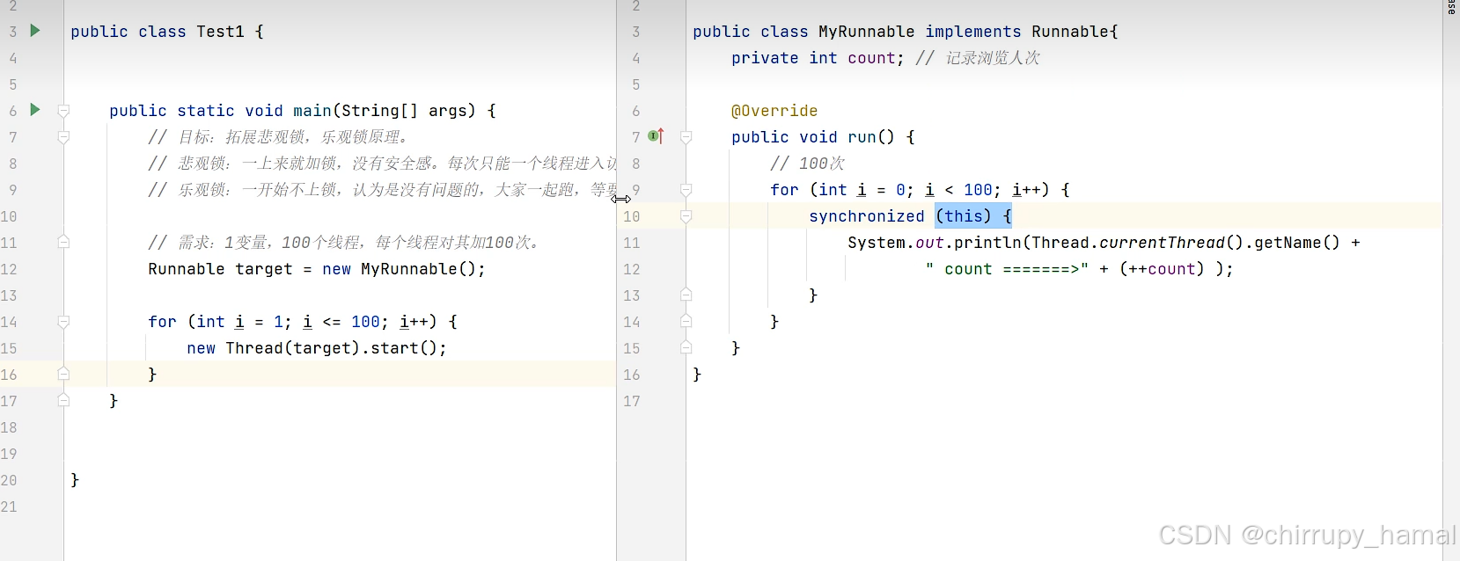
Task: Open the implements marker beside the run() method
Action: (656, 136)
